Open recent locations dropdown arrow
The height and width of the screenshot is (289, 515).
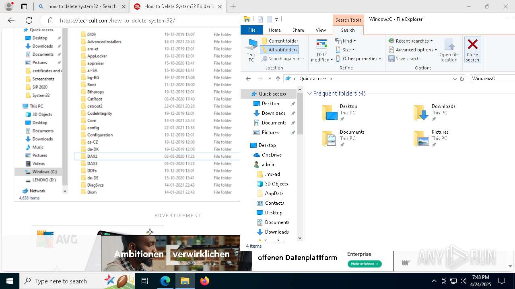coord(270,79)
